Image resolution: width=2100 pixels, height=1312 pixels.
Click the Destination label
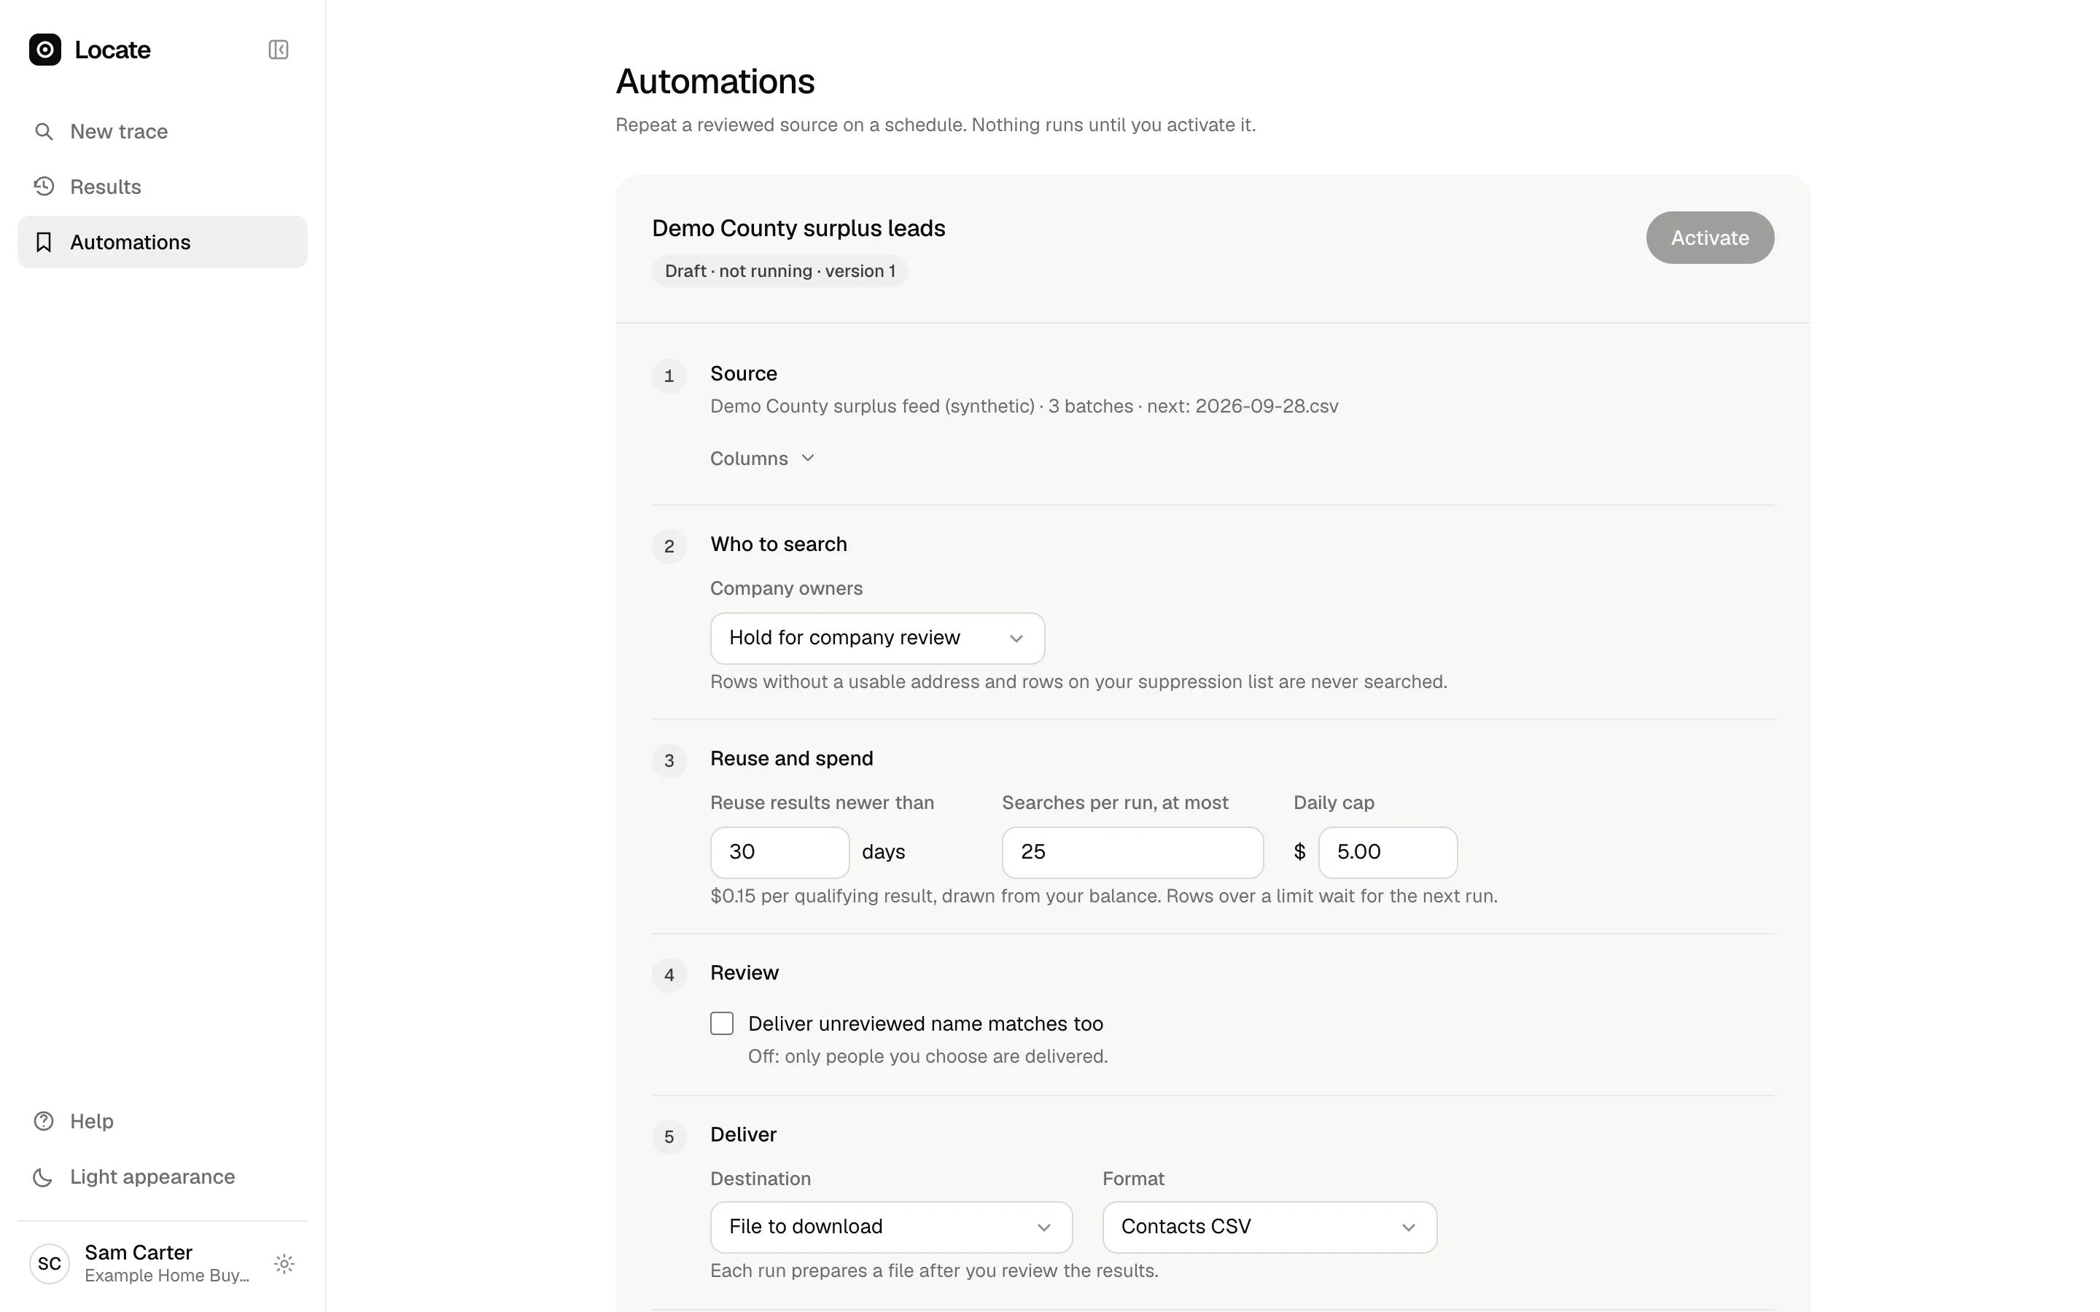click(761, 1179)
